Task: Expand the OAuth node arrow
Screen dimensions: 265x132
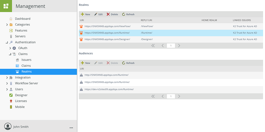Action: (10, 48)
